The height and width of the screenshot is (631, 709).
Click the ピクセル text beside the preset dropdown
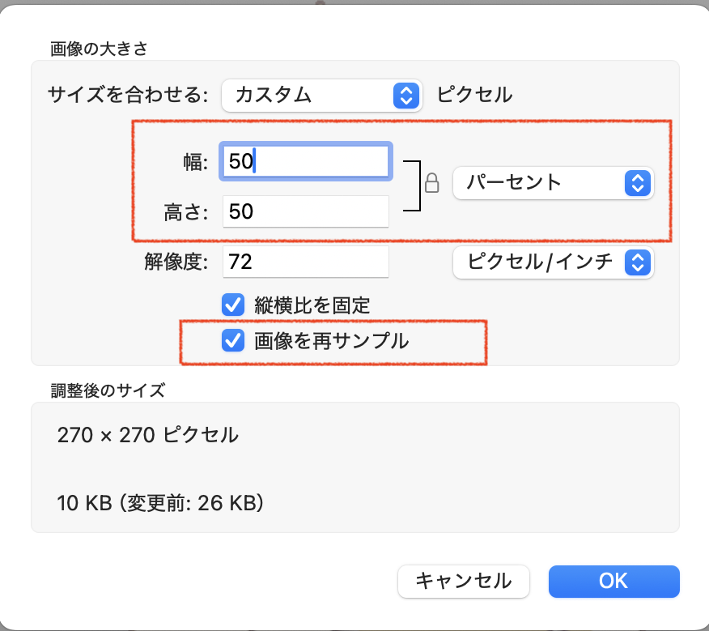474,95
